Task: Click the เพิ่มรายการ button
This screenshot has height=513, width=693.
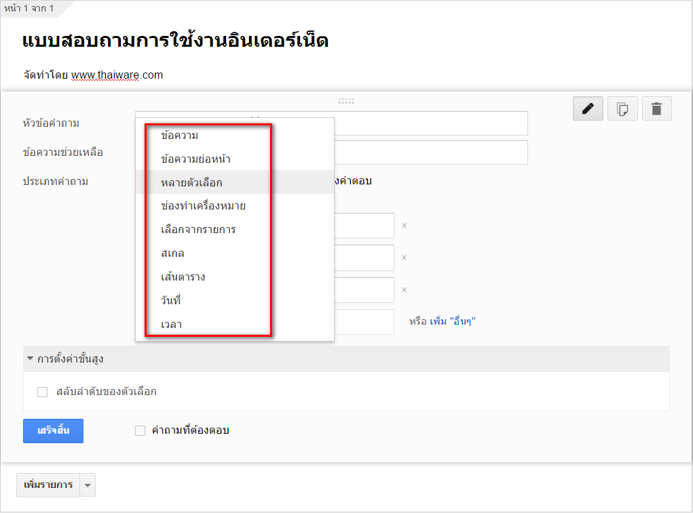Action: [x=48, y=485]
